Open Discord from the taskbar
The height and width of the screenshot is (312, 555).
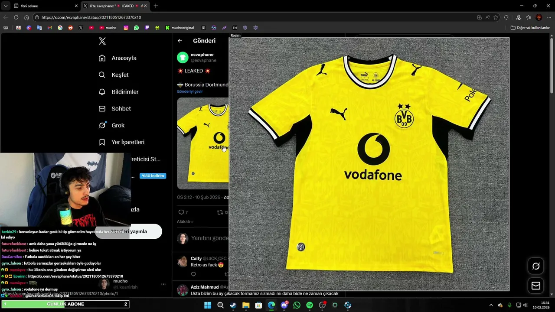(284, 305)
